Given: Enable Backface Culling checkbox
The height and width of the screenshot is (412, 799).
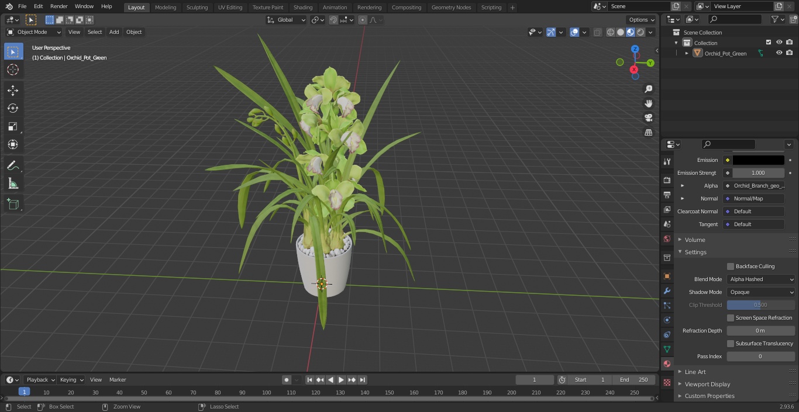Looking at the screenshot, I should tap(731, 266).
